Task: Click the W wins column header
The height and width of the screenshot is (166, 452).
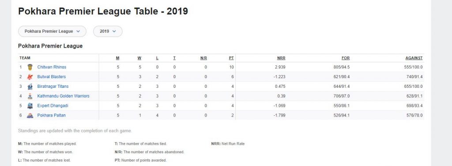Action: tap(139, 58)
